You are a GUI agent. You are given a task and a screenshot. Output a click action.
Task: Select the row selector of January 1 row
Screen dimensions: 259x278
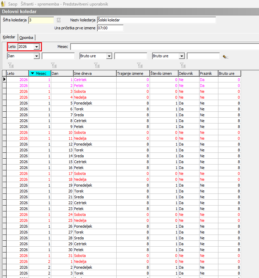point(4,80)
